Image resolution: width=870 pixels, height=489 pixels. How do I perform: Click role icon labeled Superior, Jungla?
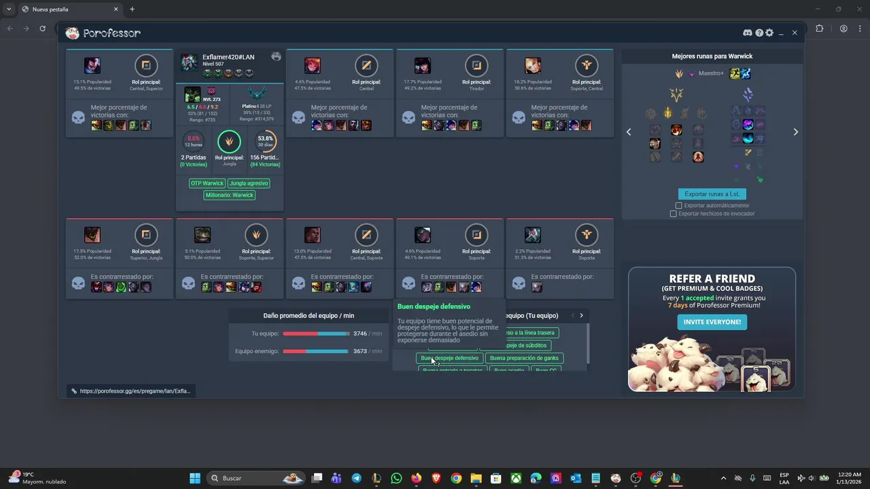point(146,235)
